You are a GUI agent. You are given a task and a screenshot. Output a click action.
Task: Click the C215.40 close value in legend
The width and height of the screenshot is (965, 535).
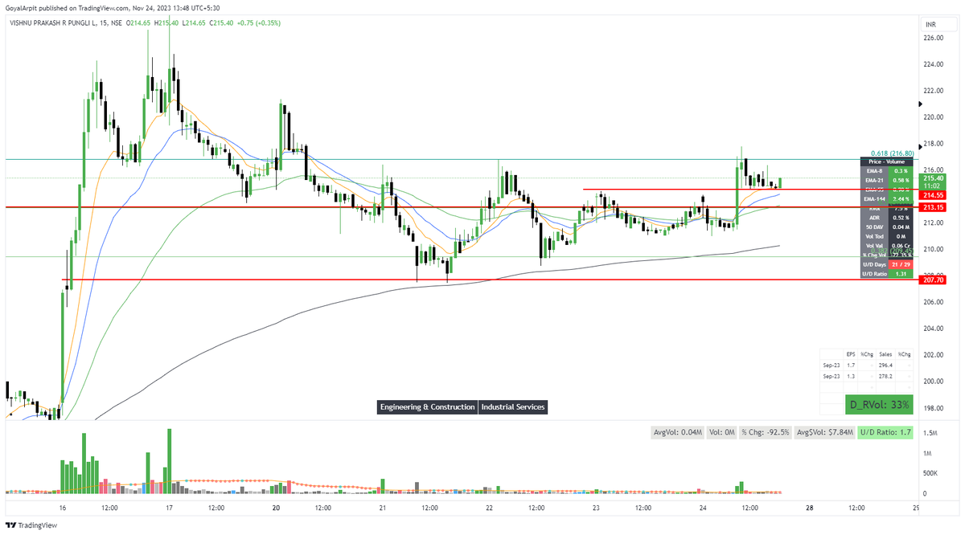click(x=223, y=25)
